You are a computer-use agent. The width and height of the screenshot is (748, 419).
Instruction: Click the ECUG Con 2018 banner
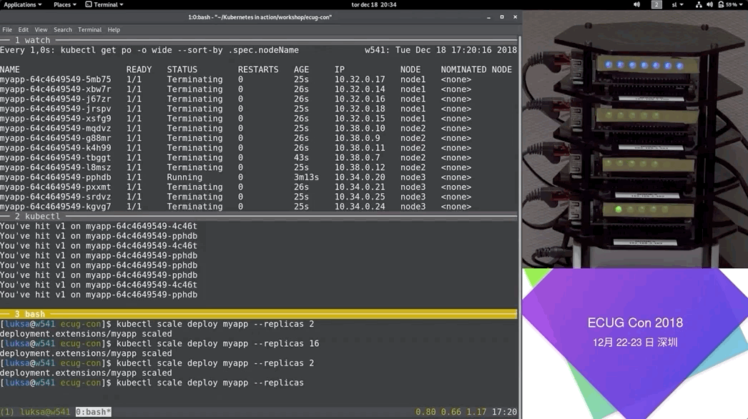635,344
